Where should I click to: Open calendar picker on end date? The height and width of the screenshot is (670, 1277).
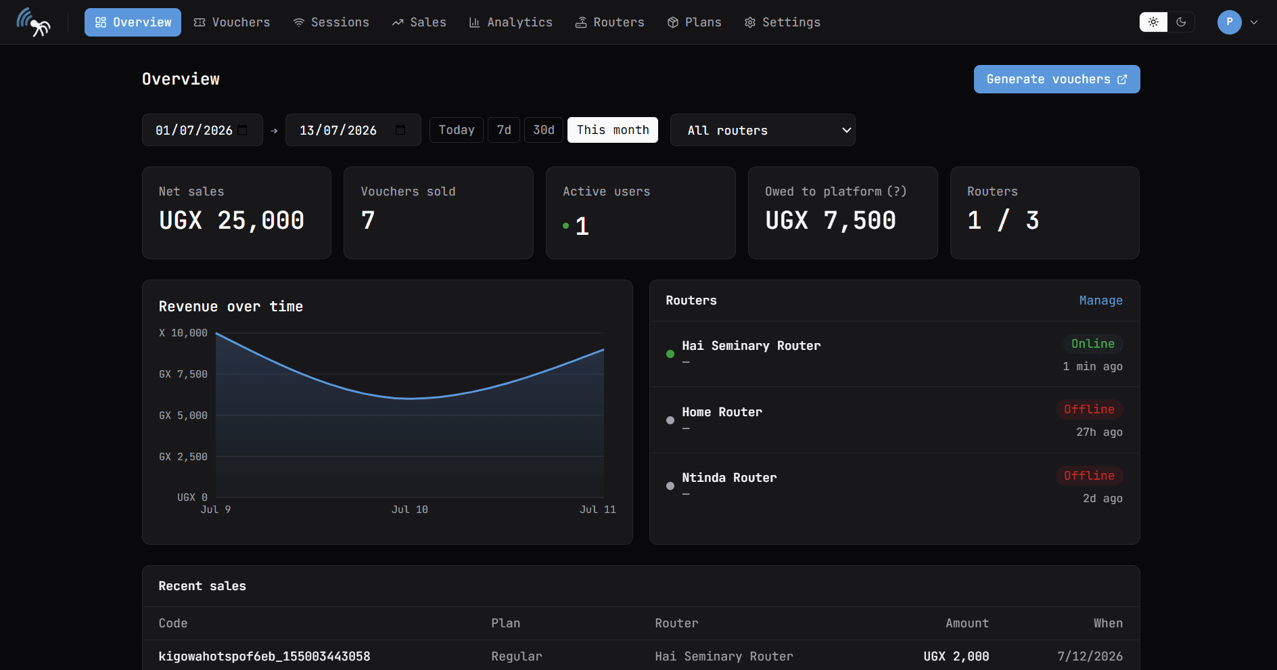pyautogui.click(x=400, y=130)
